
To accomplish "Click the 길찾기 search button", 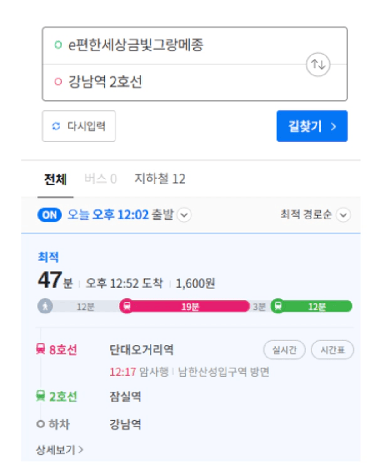I will (312, 126).
